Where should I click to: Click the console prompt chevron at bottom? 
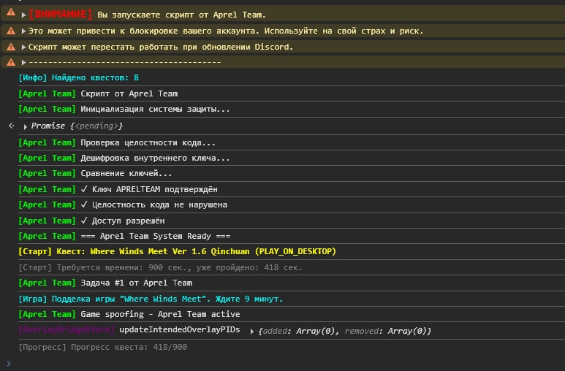point(9,364)
